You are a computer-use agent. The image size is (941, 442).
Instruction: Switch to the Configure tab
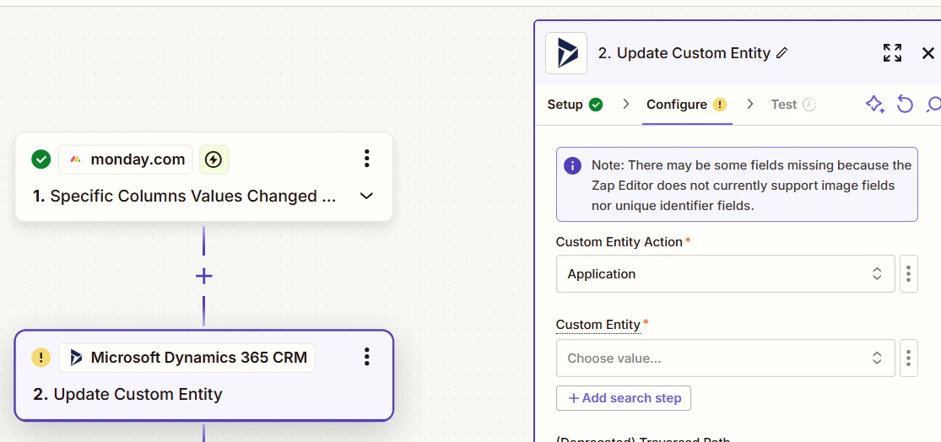coord(686,105)
